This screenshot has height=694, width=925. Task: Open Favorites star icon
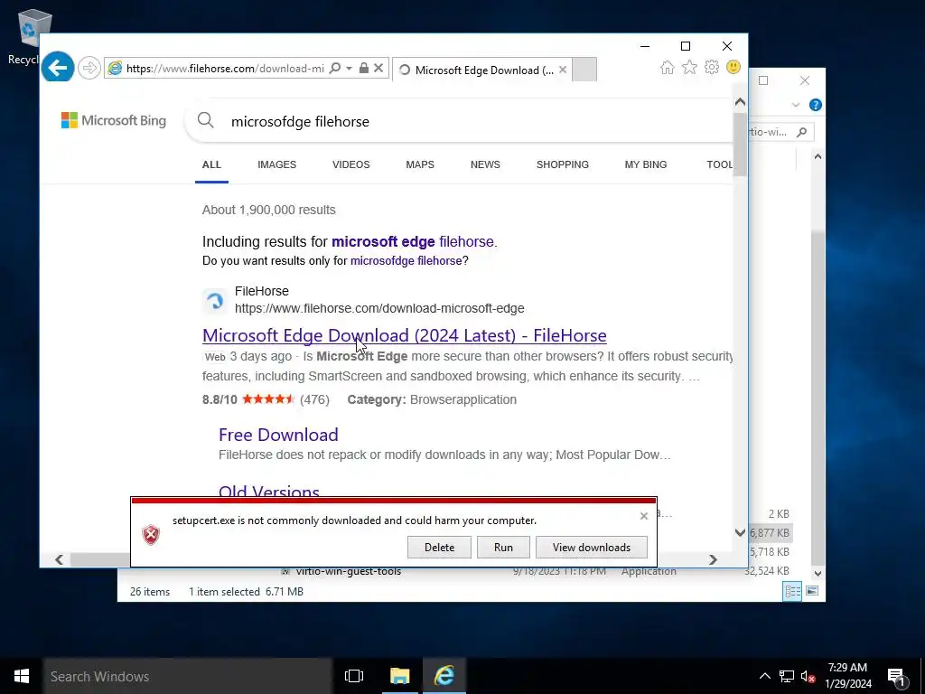689,67
